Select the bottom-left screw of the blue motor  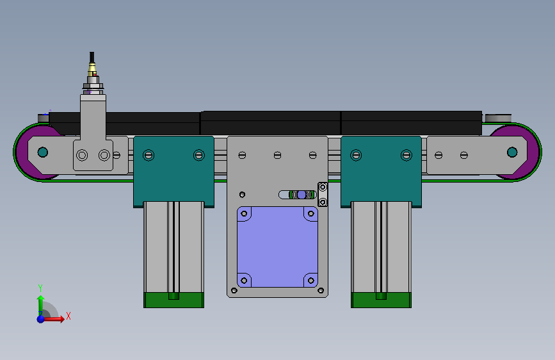244,281
